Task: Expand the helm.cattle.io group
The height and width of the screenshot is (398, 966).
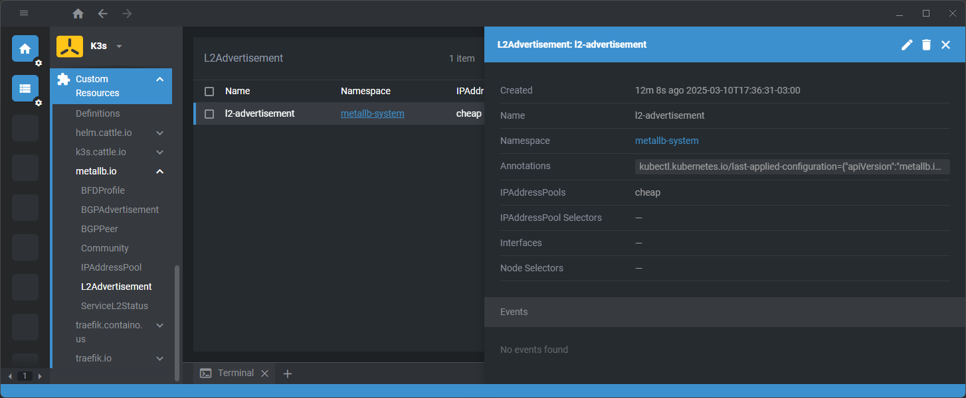Action: pos(159,133)
